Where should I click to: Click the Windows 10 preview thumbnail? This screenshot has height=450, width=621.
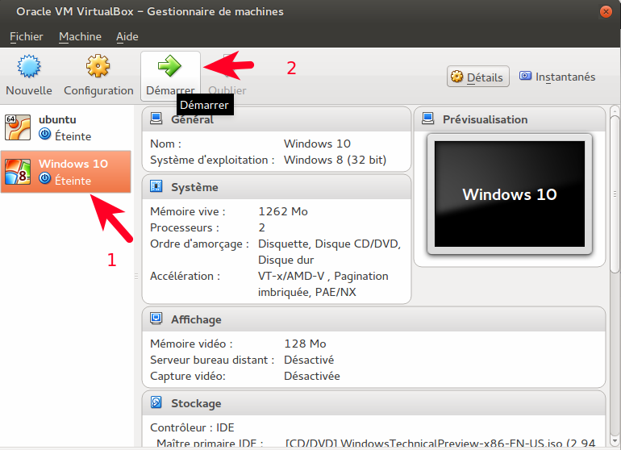510,194
